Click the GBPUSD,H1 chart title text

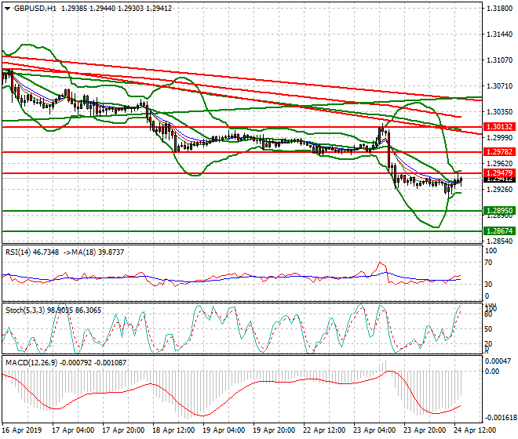(x=35, y=9)
